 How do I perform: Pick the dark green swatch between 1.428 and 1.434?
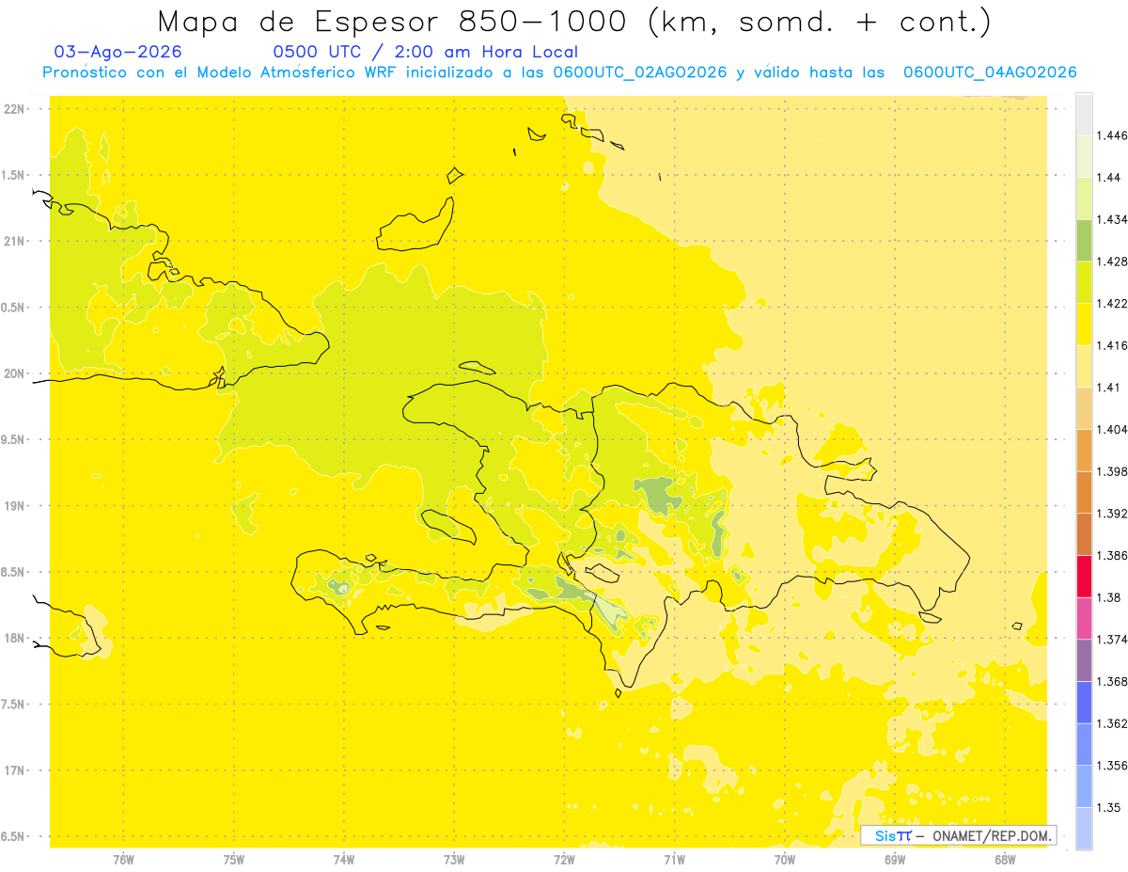pos(1084,240)
